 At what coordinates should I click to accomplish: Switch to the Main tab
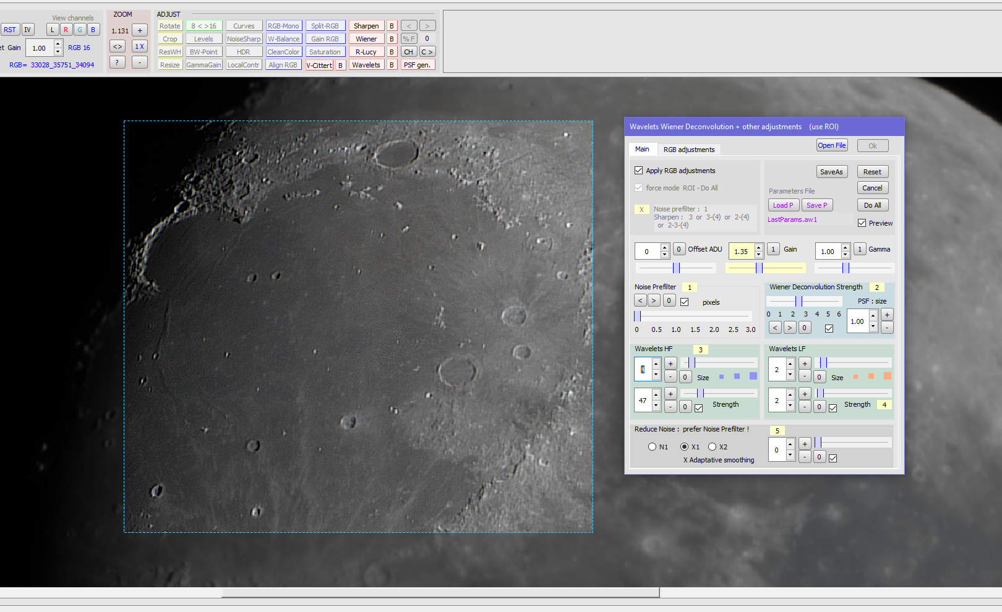[x=643, y=148]
